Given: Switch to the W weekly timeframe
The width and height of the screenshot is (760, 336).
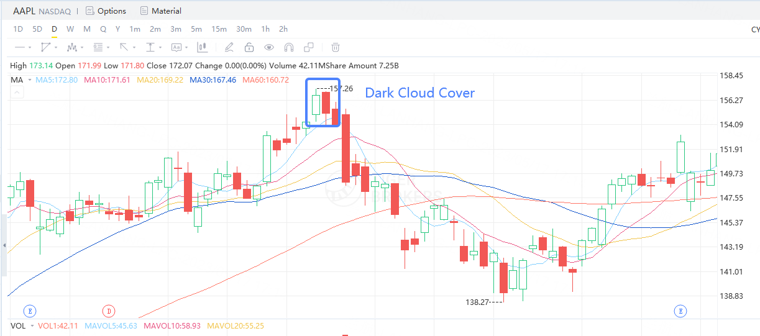Looking at the screenshot, I should pos(70,29).
